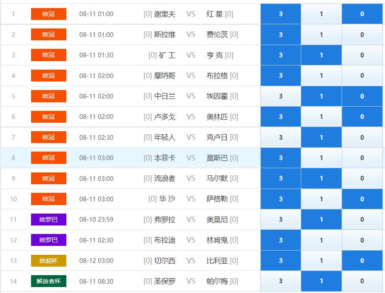Viewport: 385px width, 293px height.
Task: Click away team 帕尔梅
Action: pyautogui.click(x=217, y=281)
